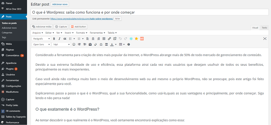
Task: Open Tags under Posts submenu
Action: pos(4,37)
